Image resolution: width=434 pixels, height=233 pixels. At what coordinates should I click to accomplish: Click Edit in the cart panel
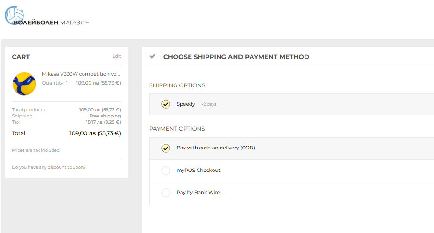(116, 56)
